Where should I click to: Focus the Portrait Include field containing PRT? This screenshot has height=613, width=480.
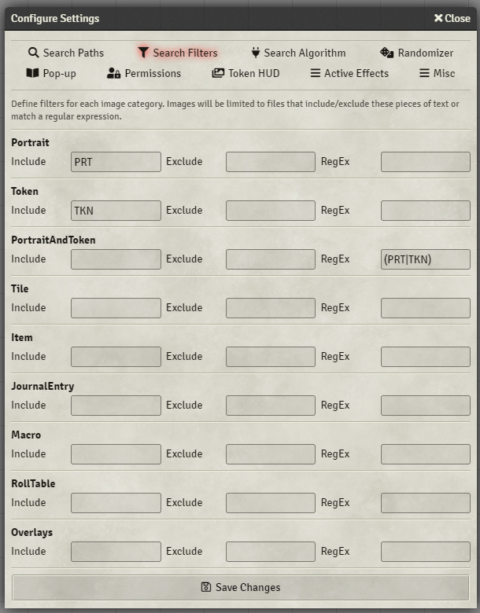(116, 162)
